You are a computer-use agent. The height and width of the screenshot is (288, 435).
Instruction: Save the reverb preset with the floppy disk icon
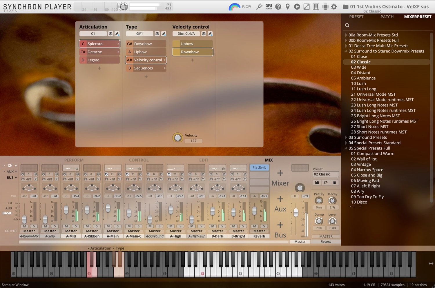pos(317,183)
